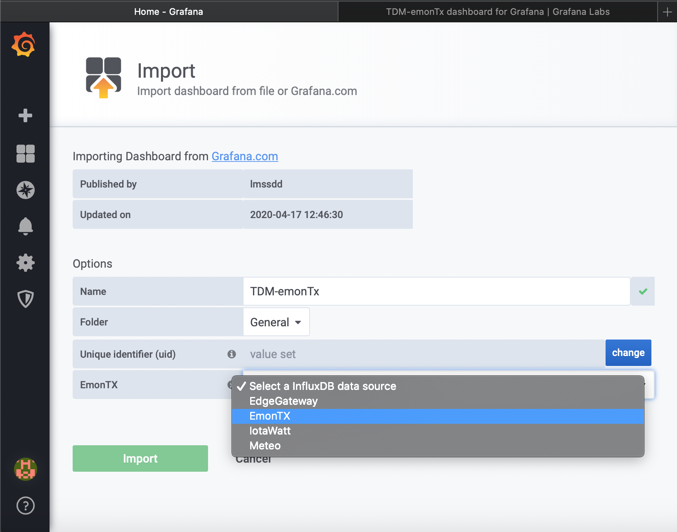Click the publisher name lmssdd

pos(266,184)
